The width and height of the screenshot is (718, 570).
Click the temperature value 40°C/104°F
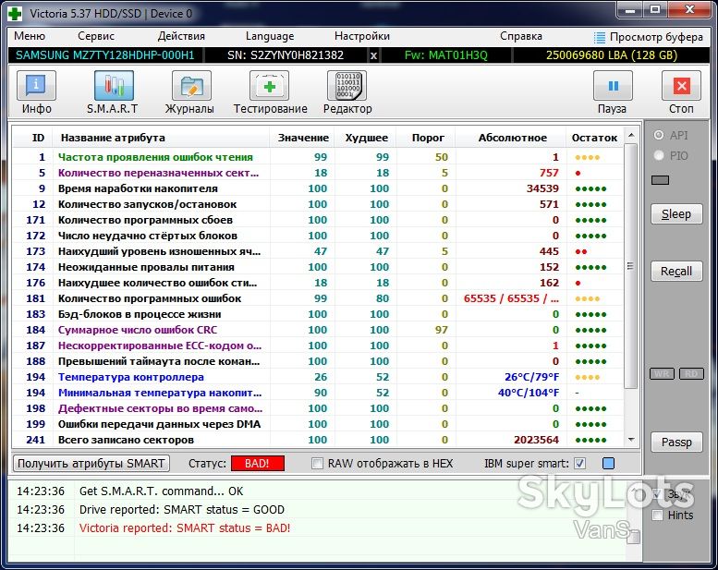tap(529, 393)
